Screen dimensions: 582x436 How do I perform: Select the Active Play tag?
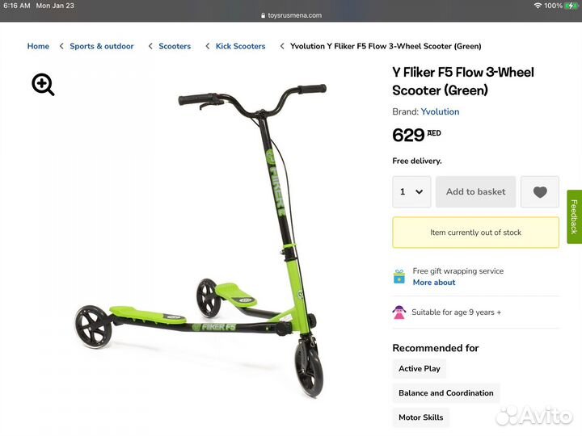pyautogui.click(x=420, y=368)
